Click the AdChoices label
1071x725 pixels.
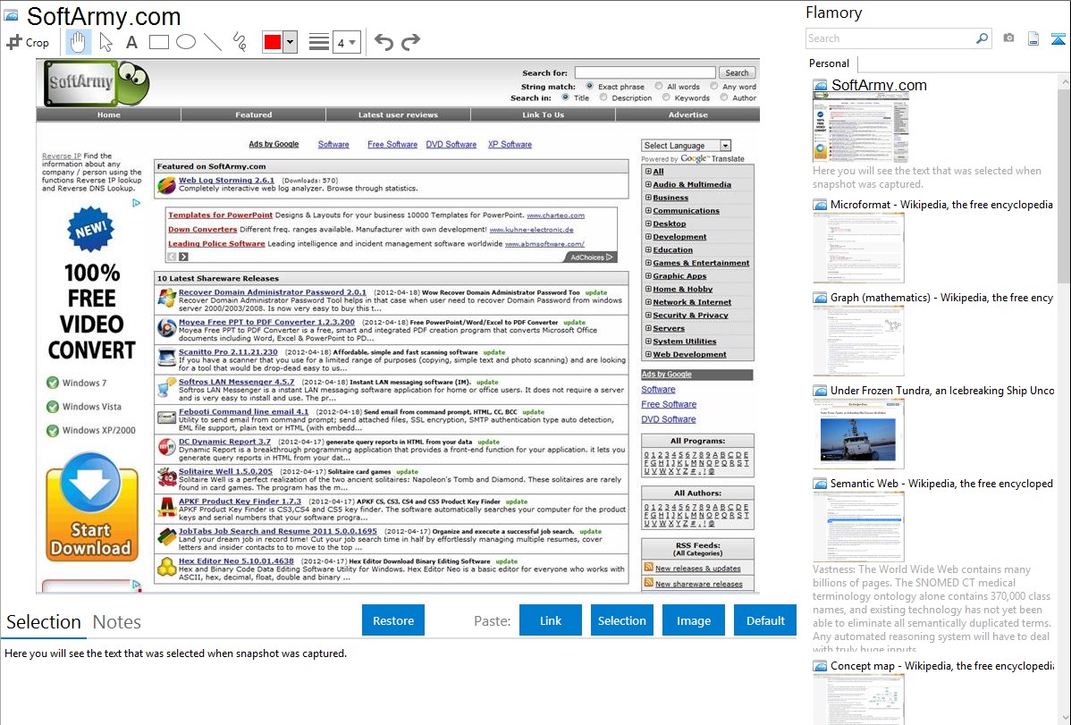click(591, 257)
